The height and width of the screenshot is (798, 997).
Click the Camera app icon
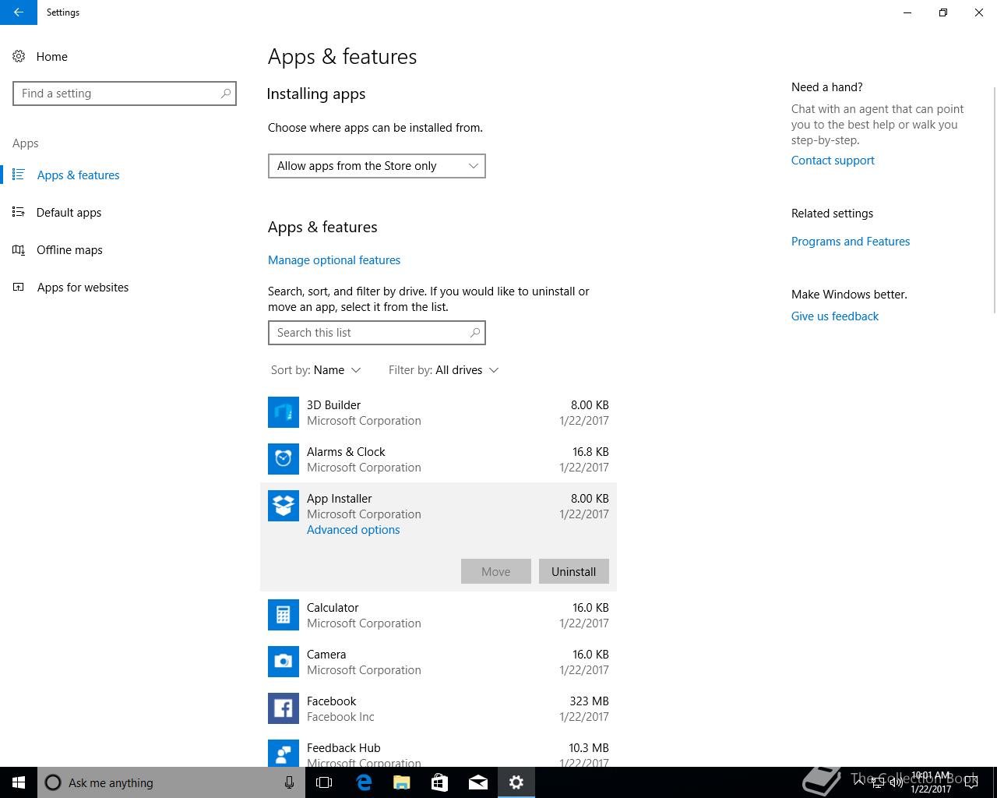(x=284, y=662)
